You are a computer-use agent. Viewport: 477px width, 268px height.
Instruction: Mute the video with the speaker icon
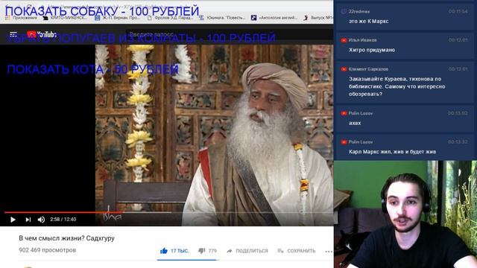(41, 220)
